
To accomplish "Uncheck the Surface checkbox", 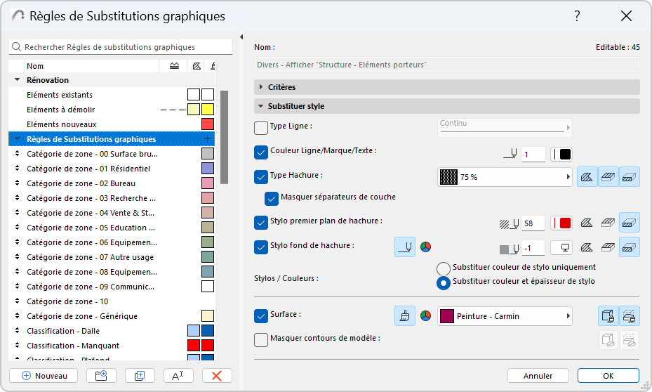I will (260, 316).
